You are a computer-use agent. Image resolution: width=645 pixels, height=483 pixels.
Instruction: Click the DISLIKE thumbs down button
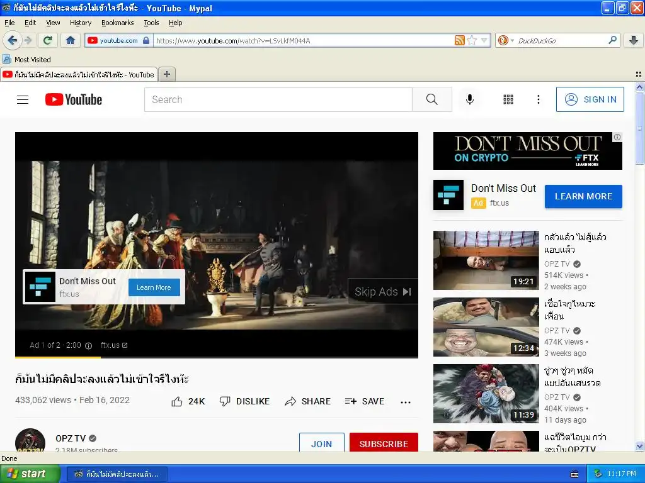pos(245,401)
